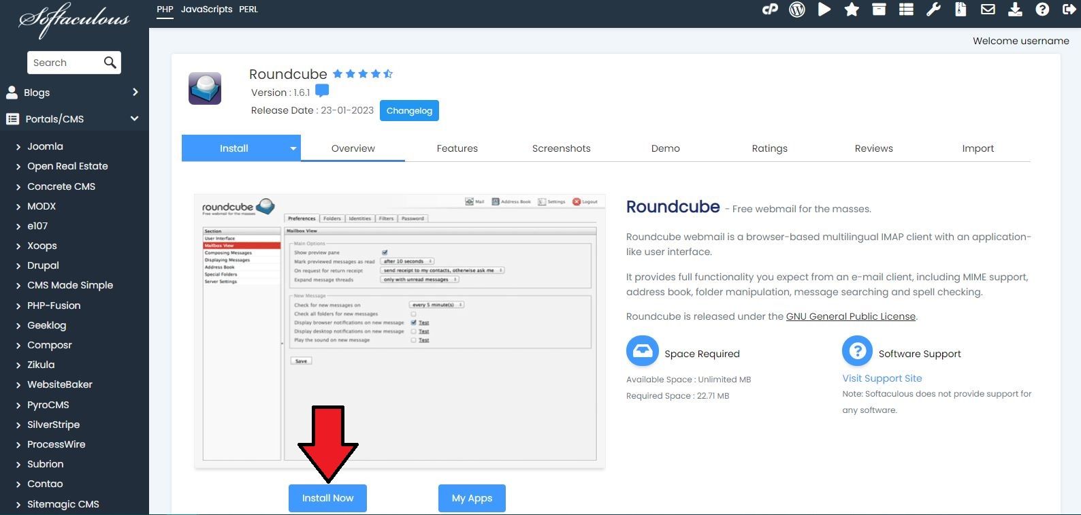
Task: Click the logout arrow icon
Action: [x=1068, y=10]
